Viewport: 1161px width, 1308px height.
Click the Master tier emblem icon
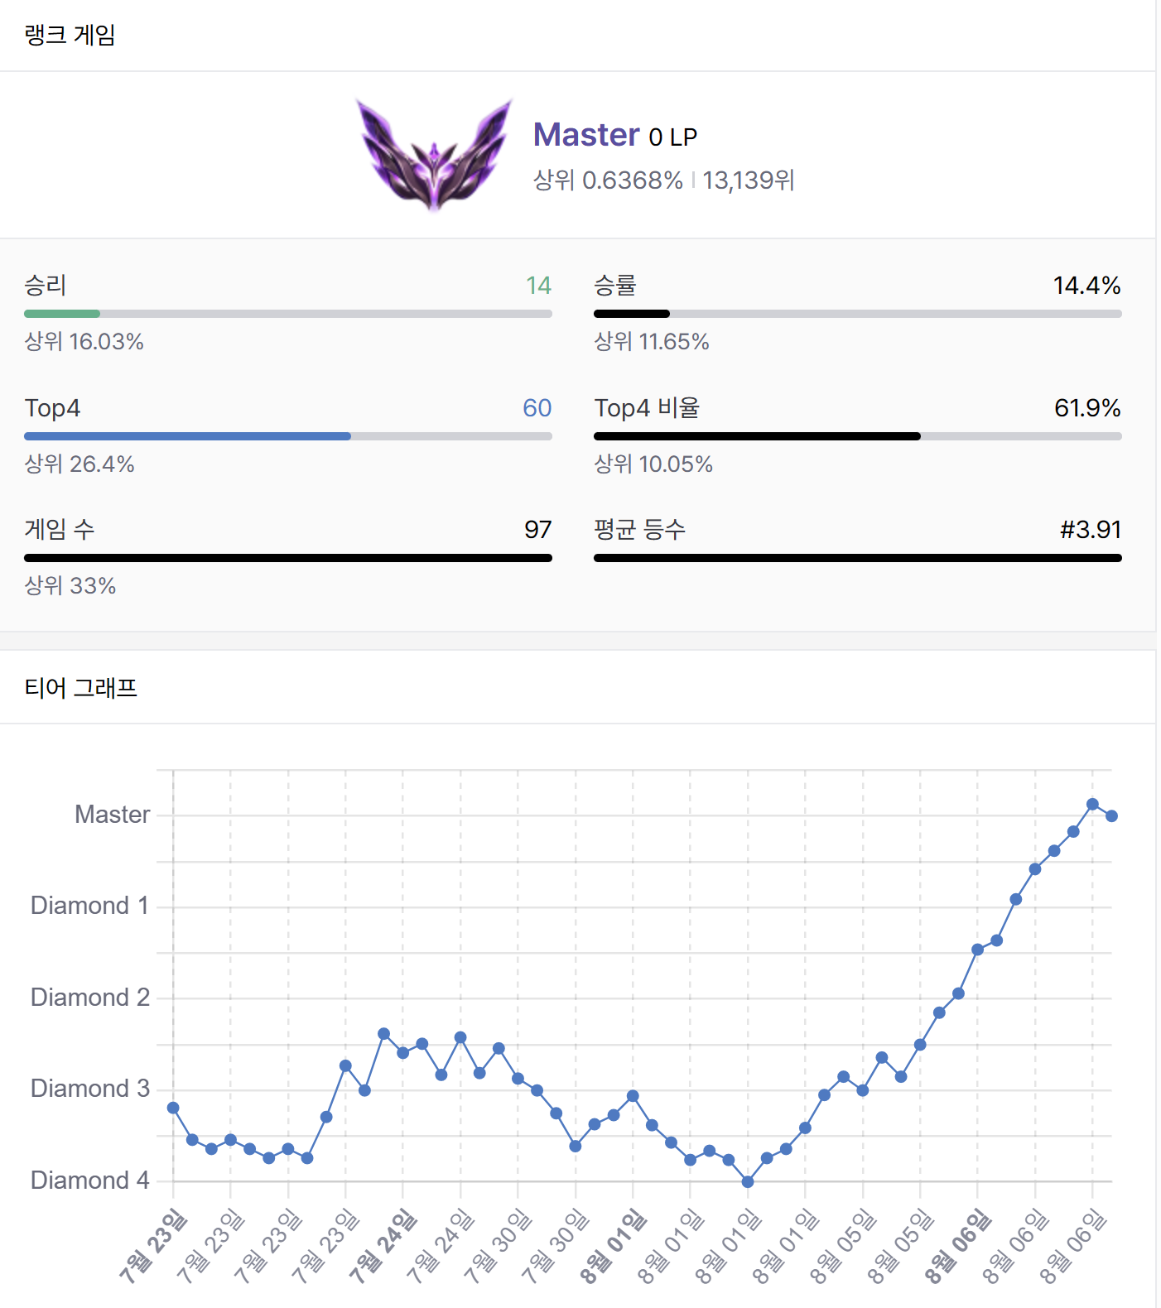click(x=434, y=155)
